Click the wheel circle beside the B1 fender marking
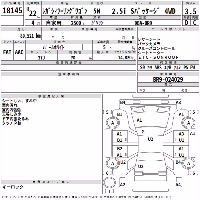The image size is (200, 200). tap(113, 123)
